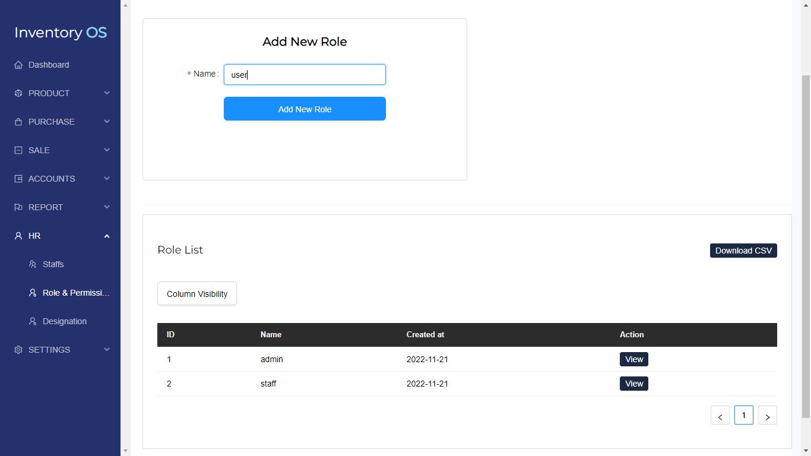Click the SALE icon in sidebar
The width and height of the screenshot is (811, 456).
coord(18,150)
